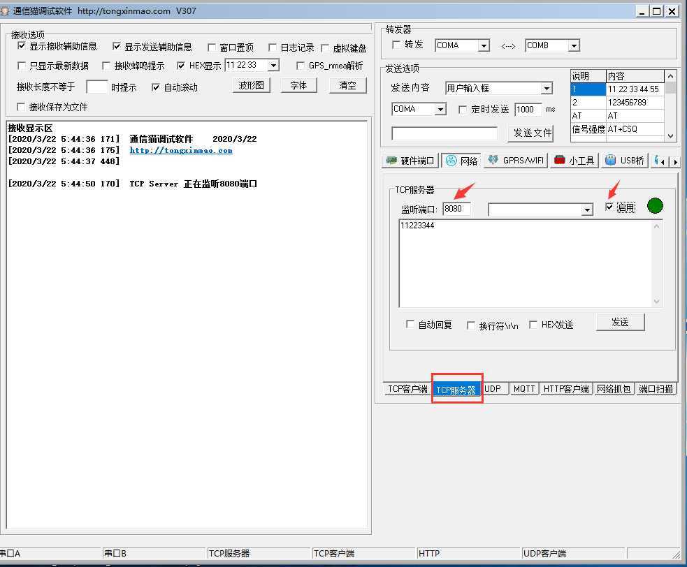Switch to the HTTP客户端 bottom tab
This screenshot has height=567, width=687.
pos(565,389)
